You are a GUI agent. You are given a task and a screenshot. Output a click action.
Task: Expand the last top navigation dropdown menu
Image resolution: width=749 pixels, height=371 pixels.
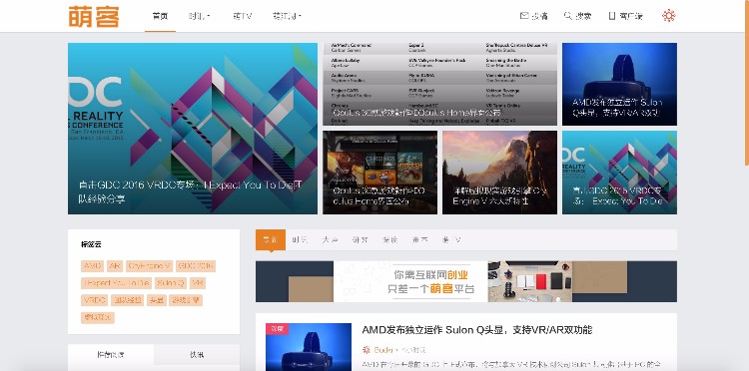[287, 16]
